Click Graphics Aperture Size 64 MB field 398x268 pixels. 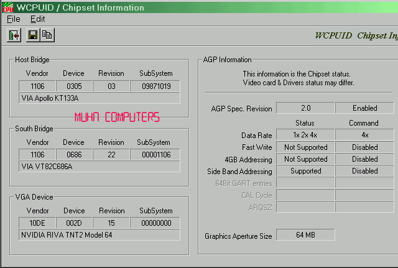point(305,235)
